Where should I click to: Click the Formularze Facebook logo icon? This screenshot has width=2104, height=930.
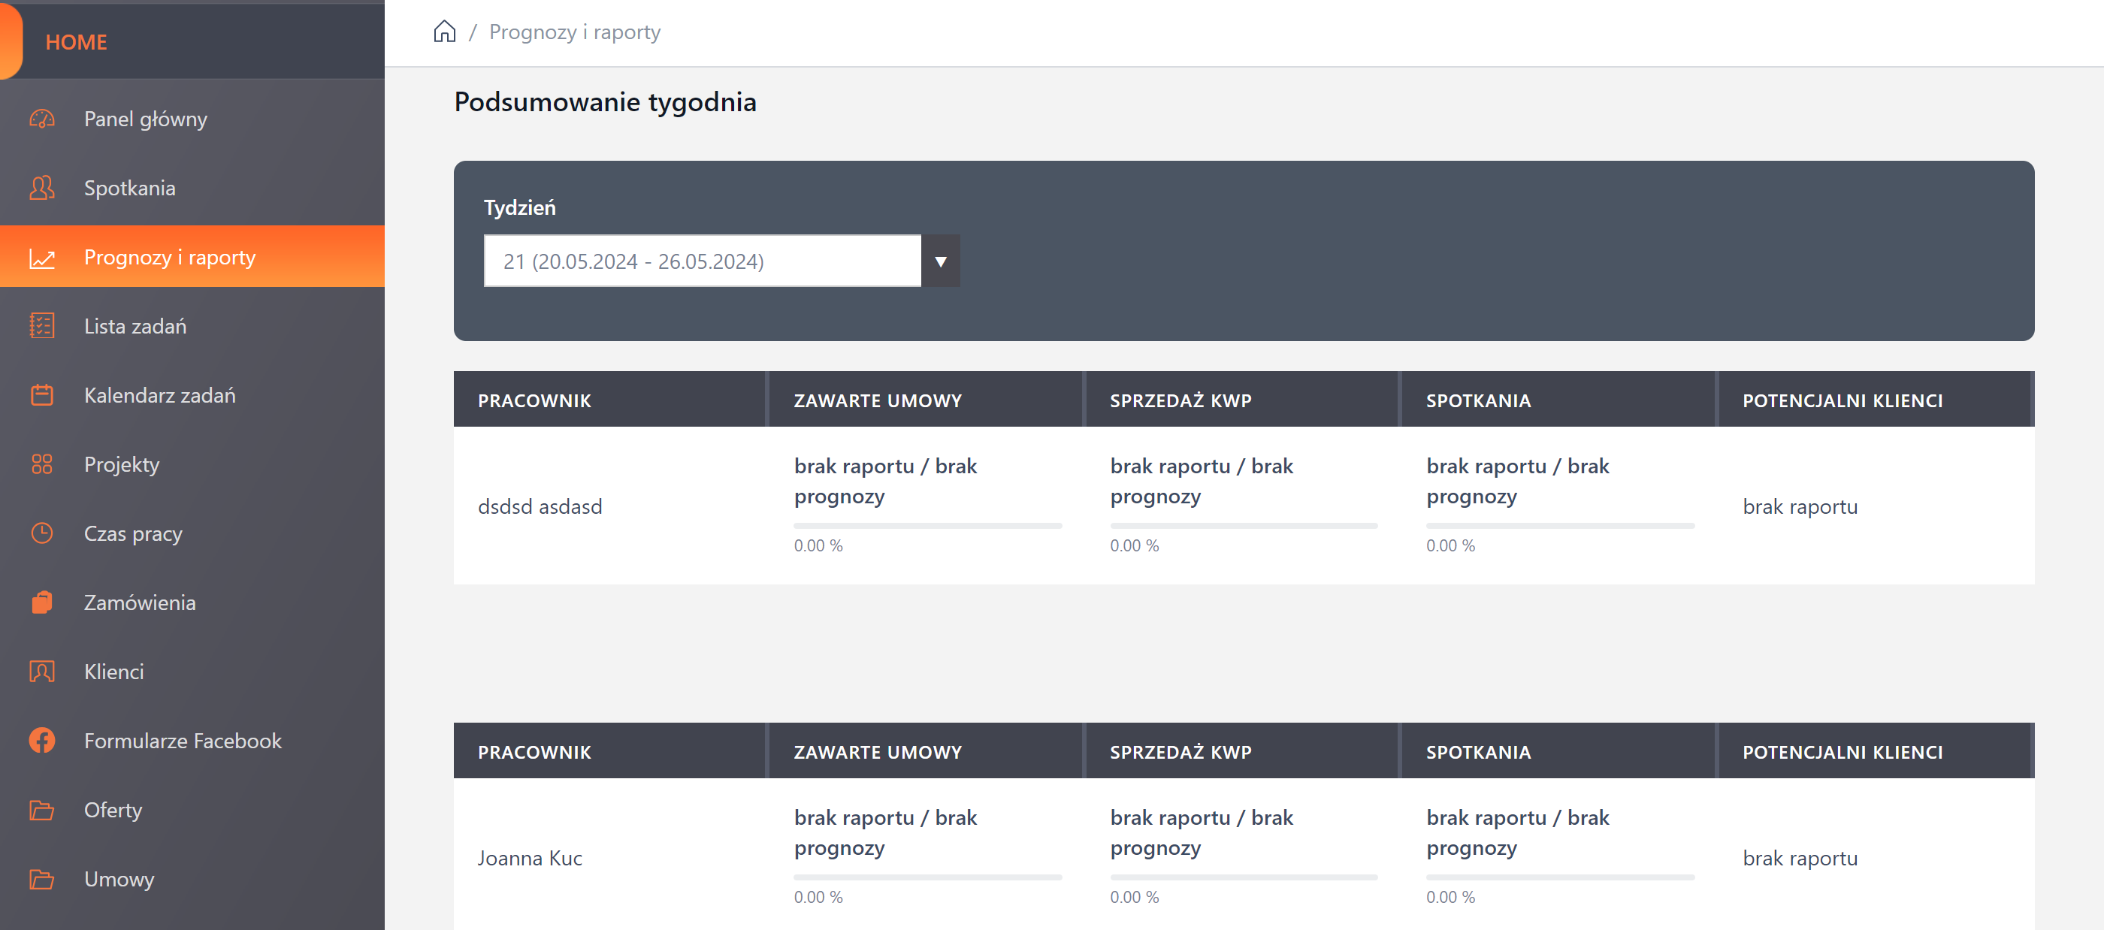point(41,741)
